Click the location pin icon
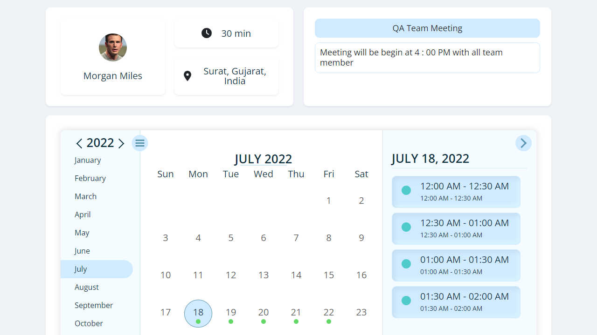 (x=187, y=76)
